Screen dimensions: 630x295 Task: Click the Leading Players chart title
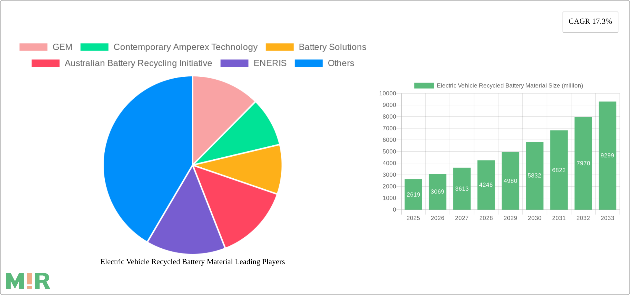click(192, 262)
